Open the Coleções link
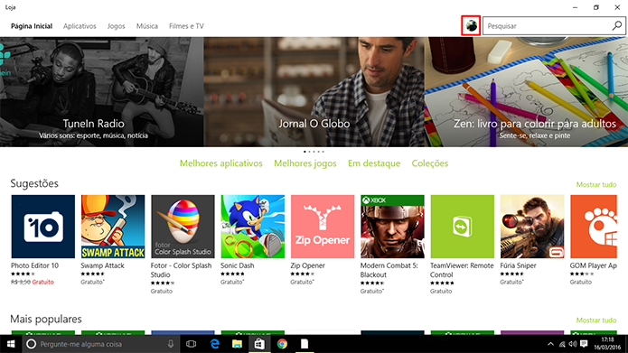 (x=430, y=163)
